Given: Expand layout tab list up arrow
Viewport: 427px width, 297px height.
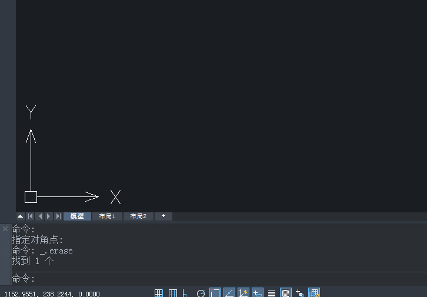Looking at the screenshot, I should [21, 216].
